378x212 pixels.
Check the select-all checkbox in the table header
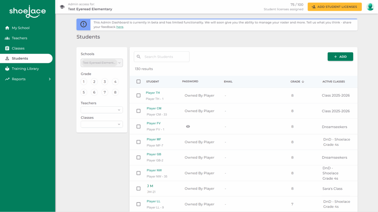pyautogui.click(x=138, y=81)
